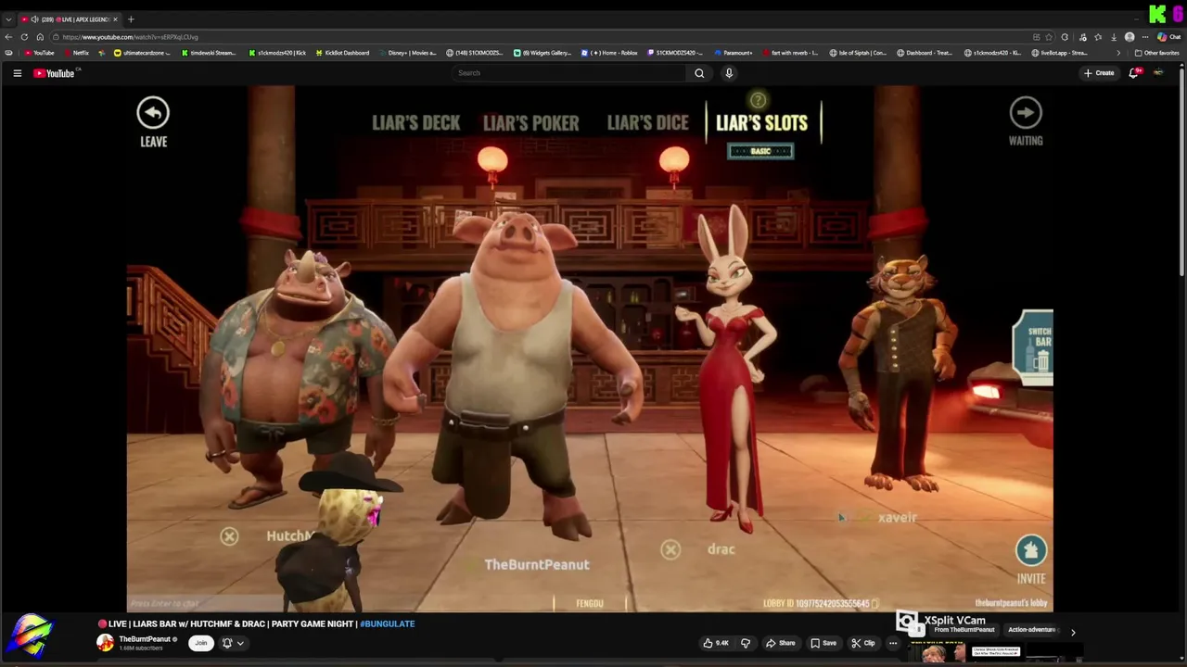Go to browser home button
Image resolution: width=1187 pixels, height=667 pixels.
pyautogui.click(x=40, y=37)
